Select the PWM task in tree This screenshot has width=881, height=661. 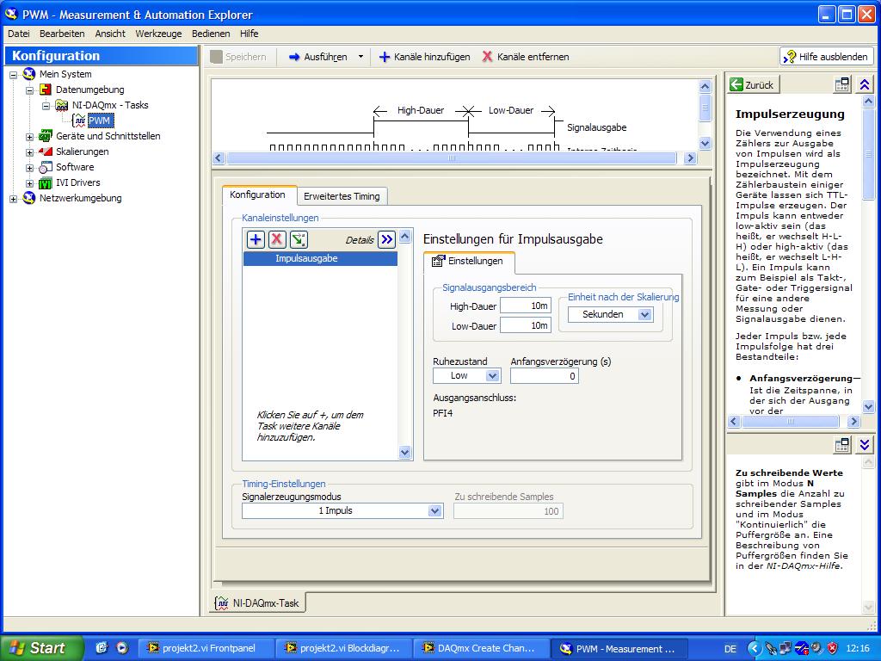100,120
